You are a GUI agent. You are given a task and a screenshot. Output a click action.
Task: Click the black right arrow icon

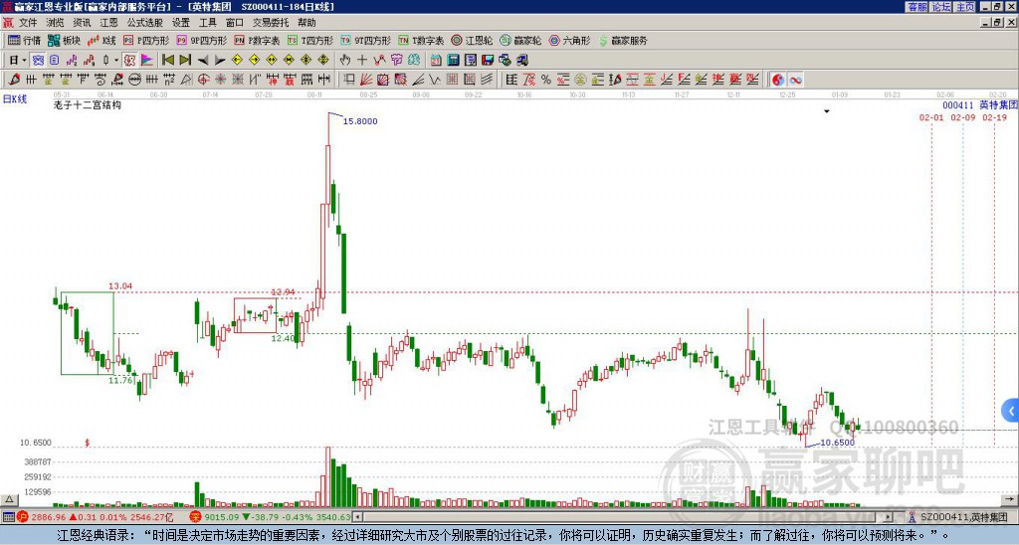point(220,61)
